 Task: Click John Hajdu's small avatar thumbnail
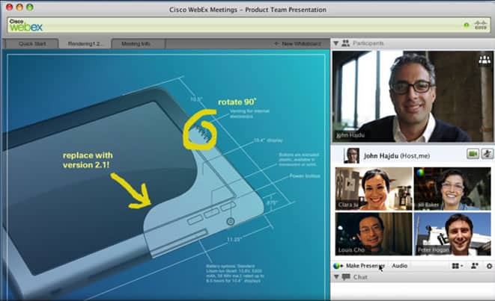tap(351, 155)
